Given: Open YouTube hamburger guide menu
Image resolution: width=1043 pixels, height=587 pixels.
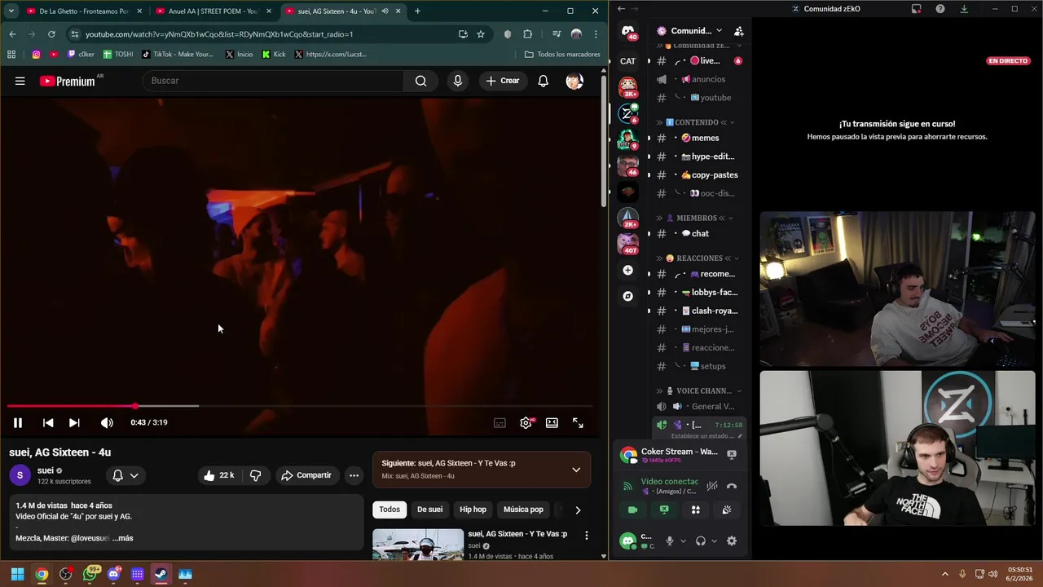Looking at the screenshot, I should (20, 81).
